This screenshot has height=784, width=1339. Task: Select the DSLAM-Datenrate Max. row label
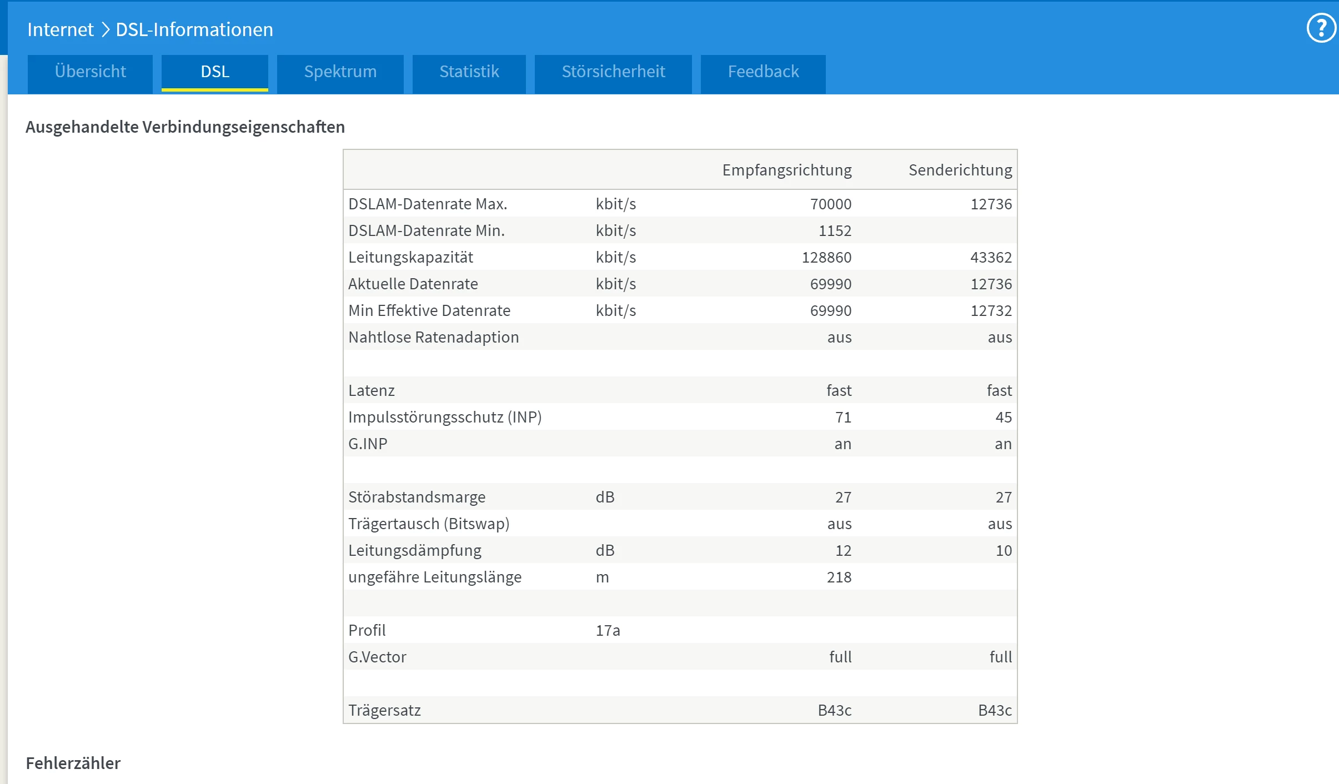(x=428, y=204)
